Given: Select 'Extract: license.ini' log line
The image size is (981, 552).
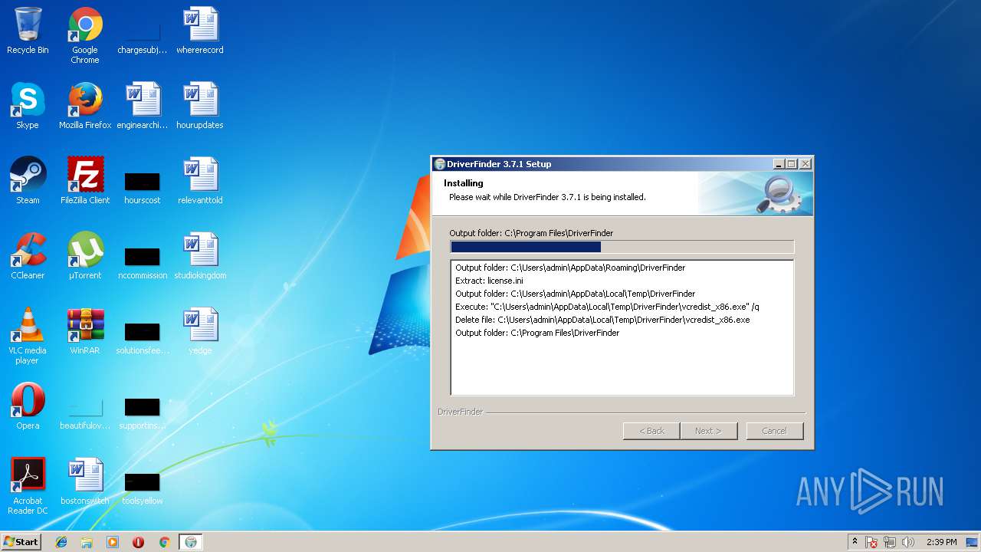Looking at the screenshot, I should (489, 281).
